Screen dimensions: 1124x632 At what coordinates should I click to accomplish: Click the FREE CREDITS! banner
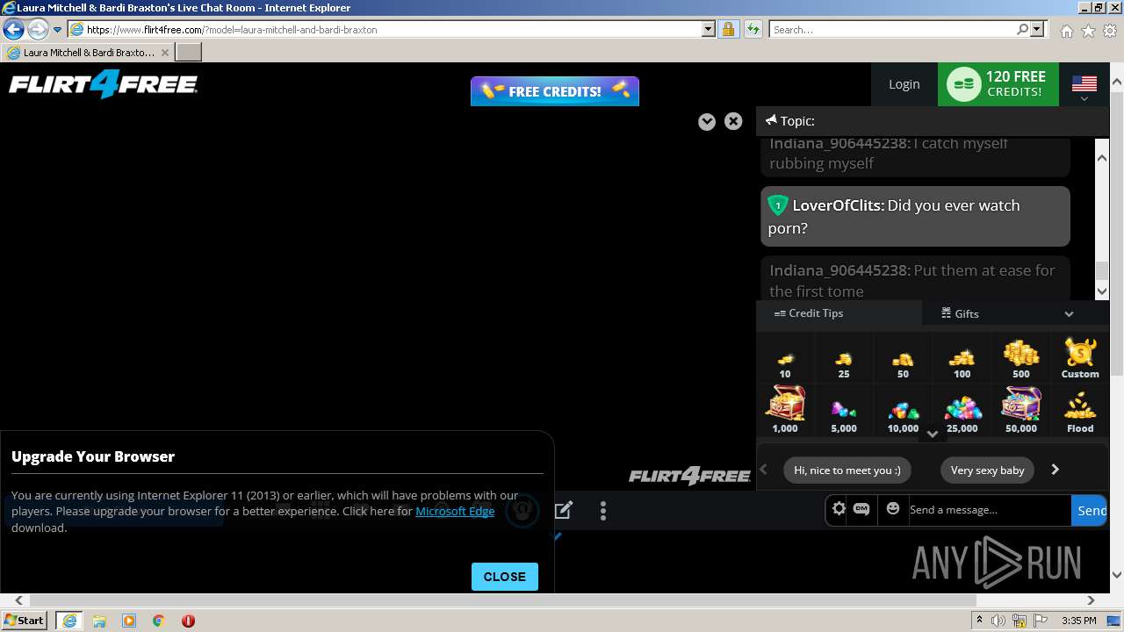pos(555,91)
